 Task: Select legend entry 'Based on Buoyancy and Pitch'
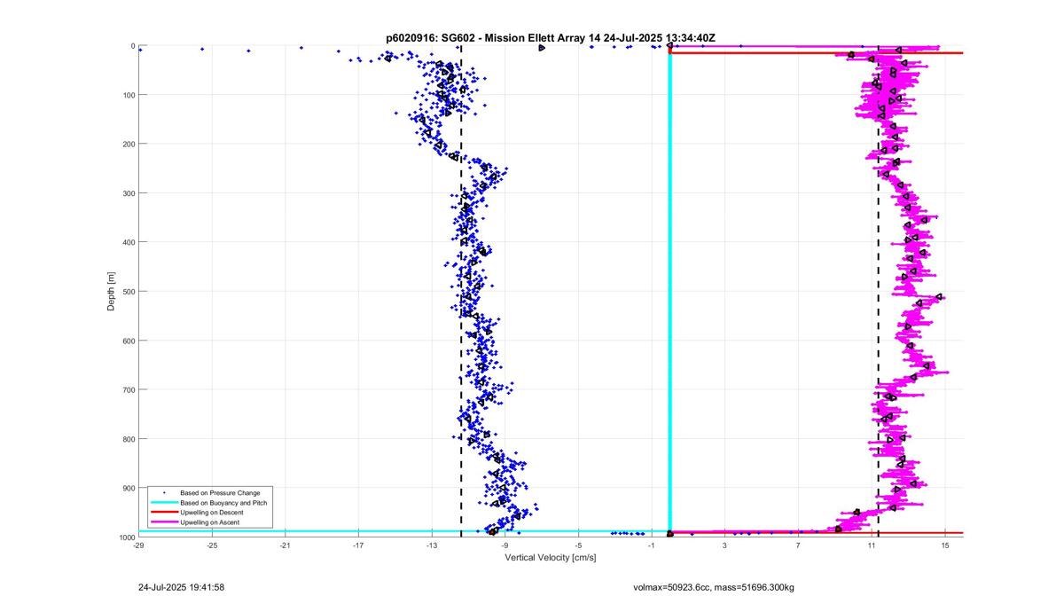click(223, 503)
